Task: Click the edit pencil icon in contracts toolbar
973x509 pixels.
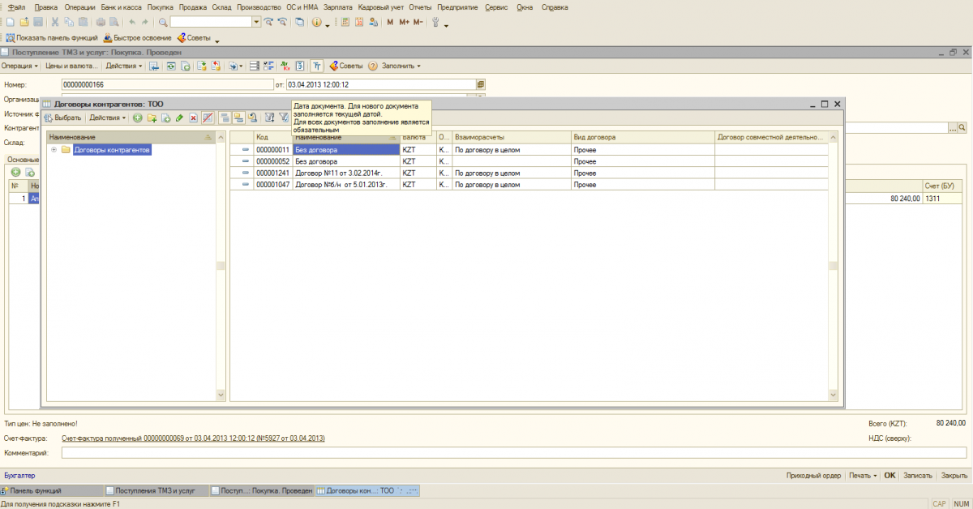Action: 179,118
